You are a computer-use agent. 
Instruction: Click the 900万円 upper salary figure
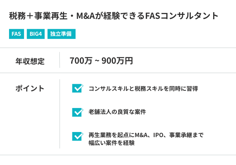[117, 61]
